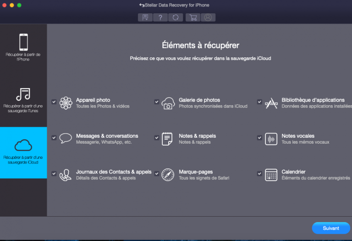Select Récupérer à partir de l'iPhone tab
The height and width of the screenshot is (241, 352).
click(23, 47)
